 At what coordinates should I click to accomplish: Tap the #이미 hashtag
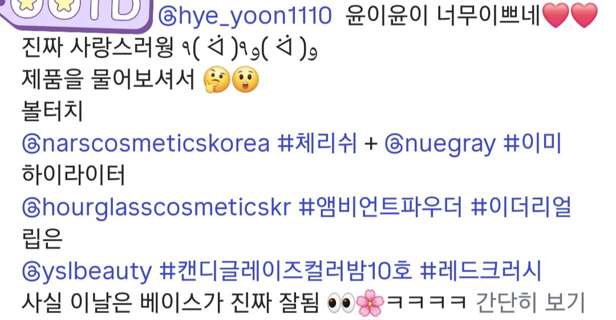532,143
